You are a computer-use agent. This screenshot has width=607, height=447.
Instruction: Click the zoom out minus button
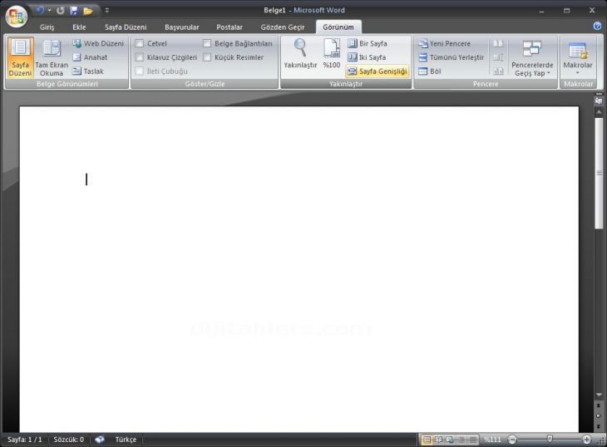coord(512,440)
